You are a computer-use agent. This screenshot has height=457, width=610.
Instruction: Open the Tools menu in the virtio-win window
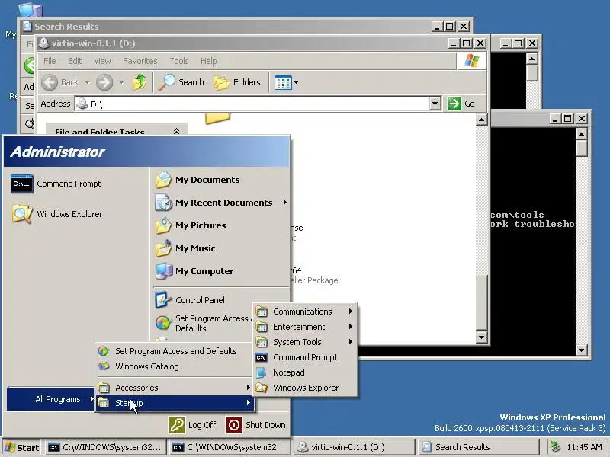point(179,61)
